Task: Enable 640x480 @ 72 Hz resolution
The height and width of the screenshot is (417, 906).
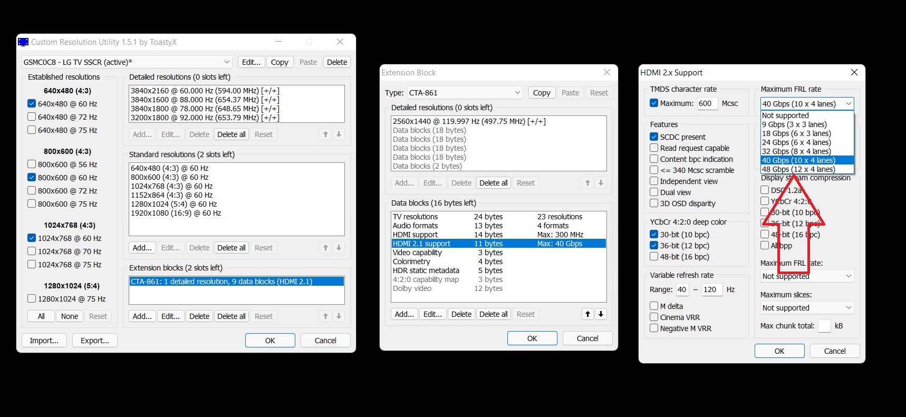Action: pos(32,117)
